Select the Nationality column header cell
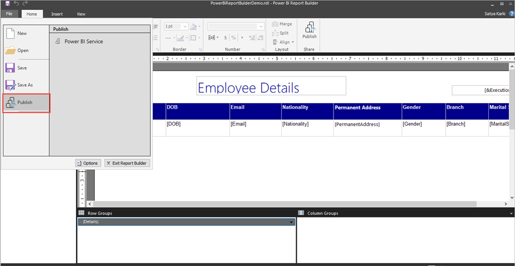The image size is (515, 266). click(x=307, y=111)
